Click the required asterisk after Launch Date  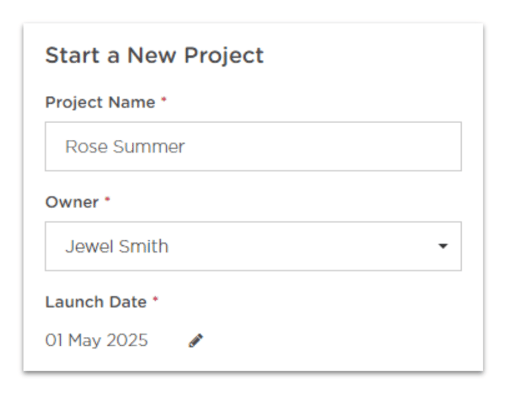(x=156, y=299)
